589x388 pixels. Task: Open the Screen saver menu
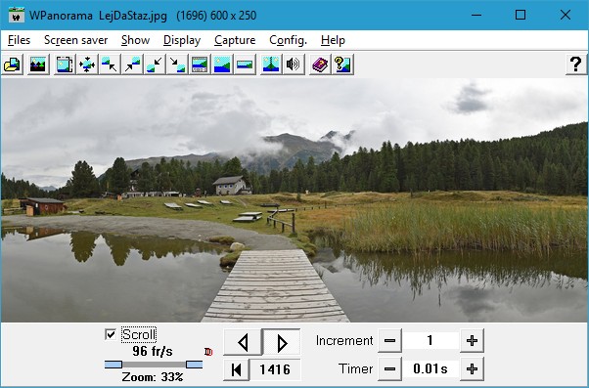coord(76,40)
